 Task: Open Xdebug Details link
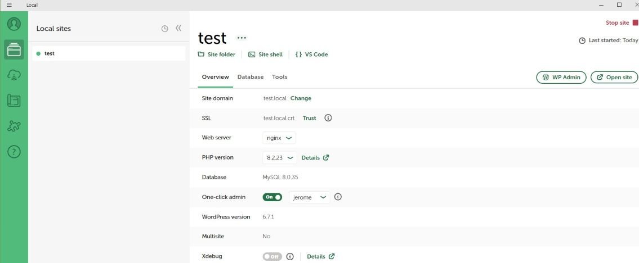click(321, 256)
